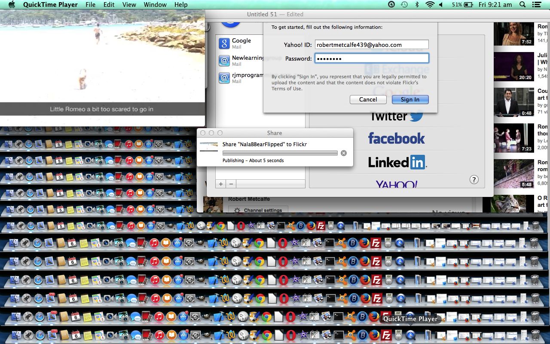Open the Window menu
The image size is (550, 344).
coord(155,5)
